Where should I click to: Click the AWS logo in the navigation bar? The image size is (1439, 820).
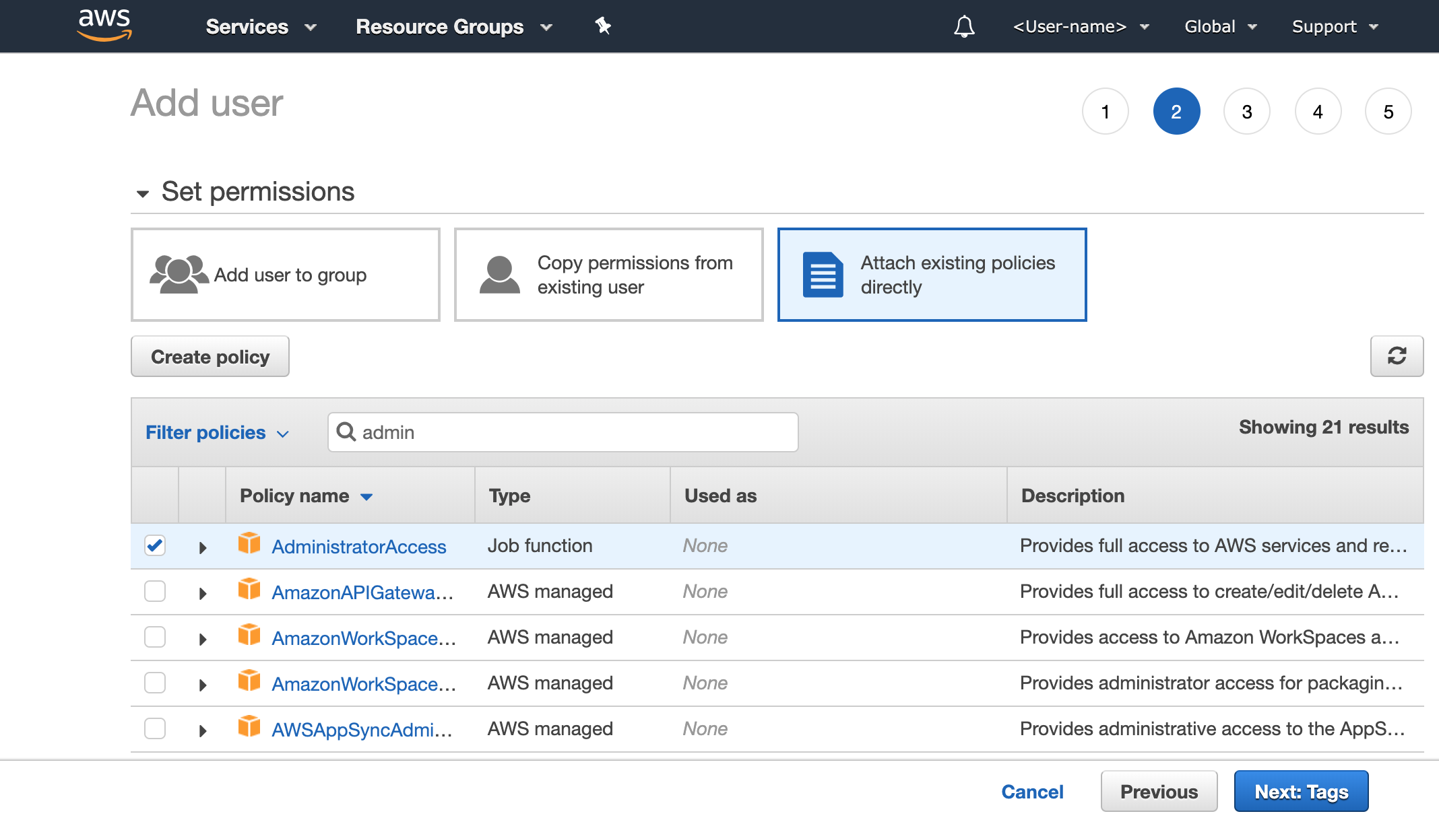click(104, 26)
